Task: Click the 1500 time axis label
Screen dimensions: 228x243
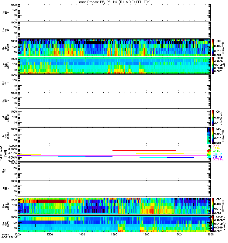Action: tap(114, 234)
